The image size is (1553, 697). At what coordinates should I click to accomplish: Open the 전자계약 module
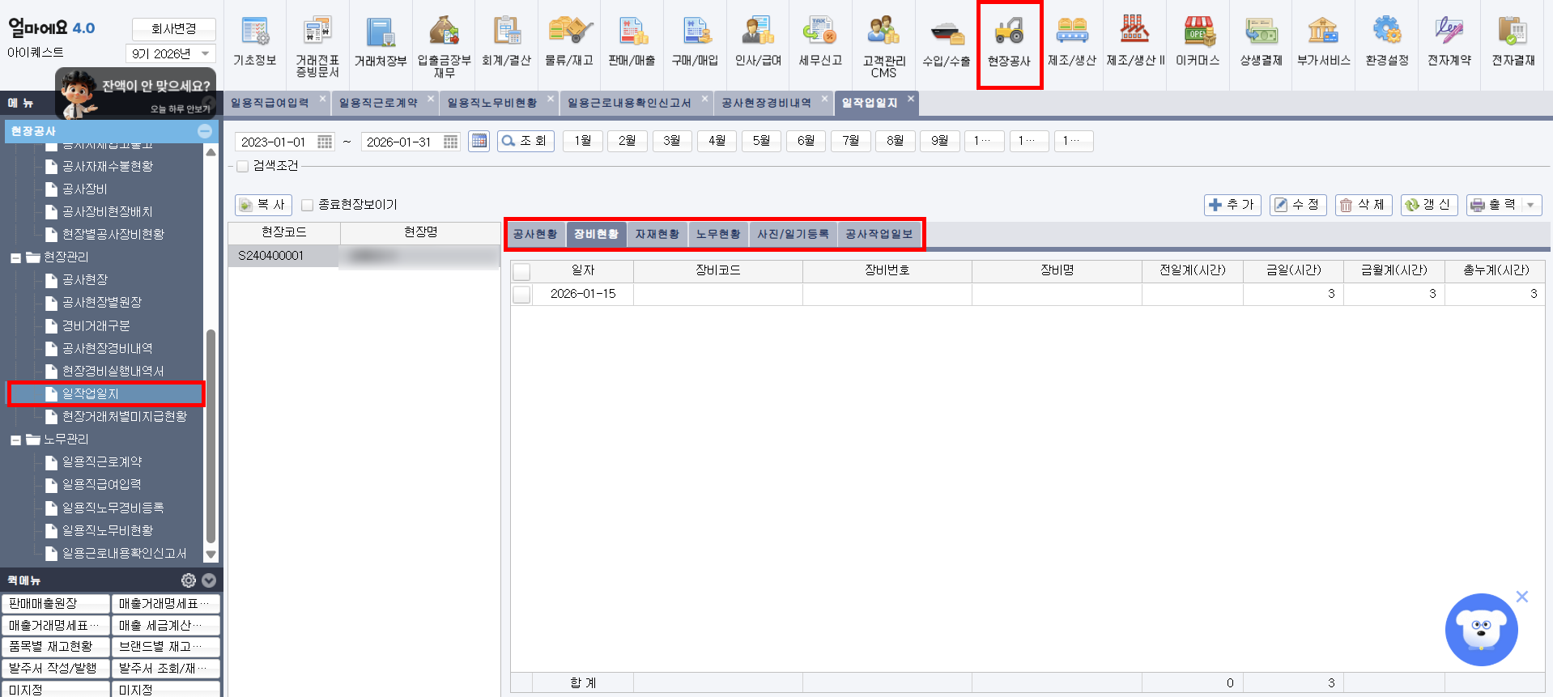pos(1449,43)
